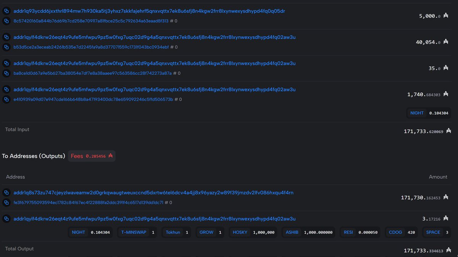Viewport: 458px width, 257px height.
Task: Open transaction e410939a09d07e947cde
Action: pyautogui.click(x=93, y=99)
